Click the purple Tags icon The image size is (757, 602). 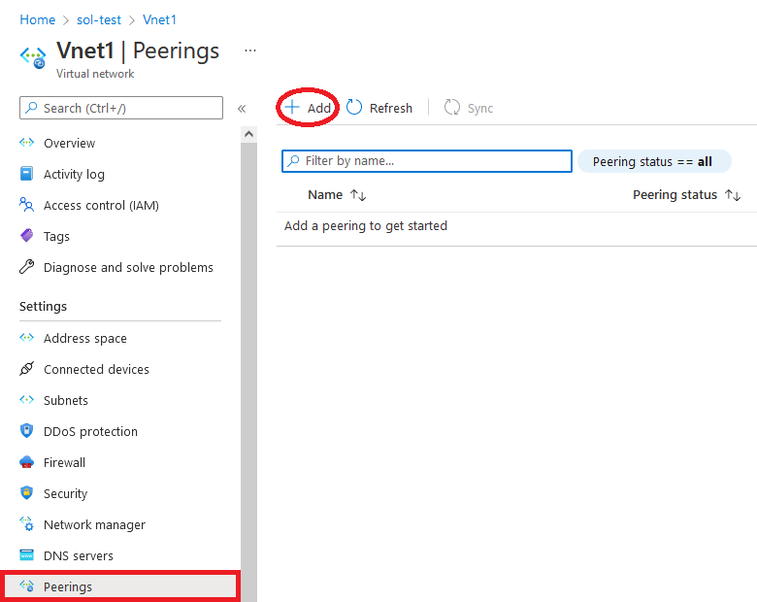(26, 236)
